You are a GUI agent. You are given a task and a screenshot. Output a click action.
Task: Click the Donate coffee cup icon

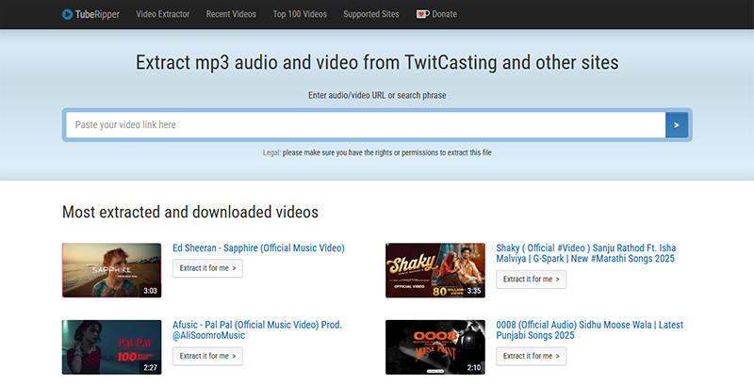pyautogui.click(x=422, y=14)
